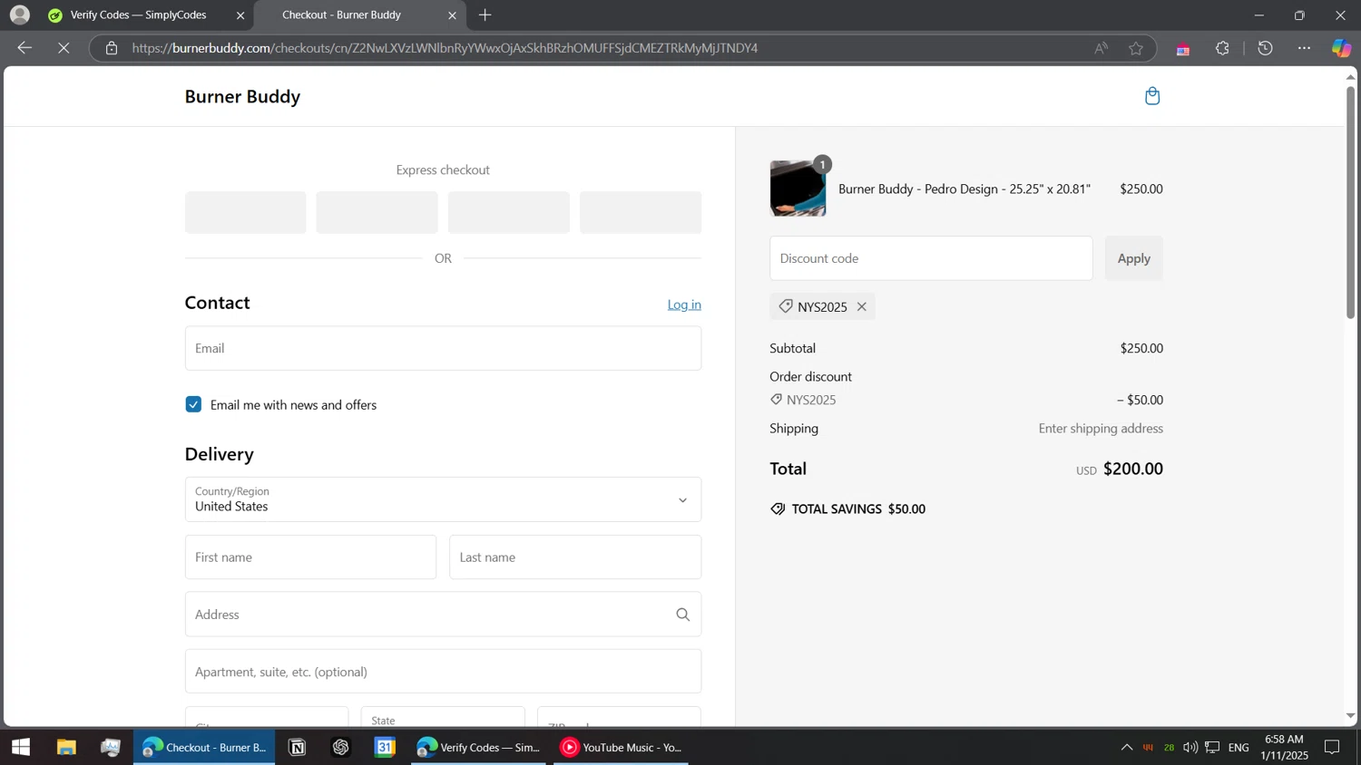Stop page loading in browser toolbar

point(64,48)
